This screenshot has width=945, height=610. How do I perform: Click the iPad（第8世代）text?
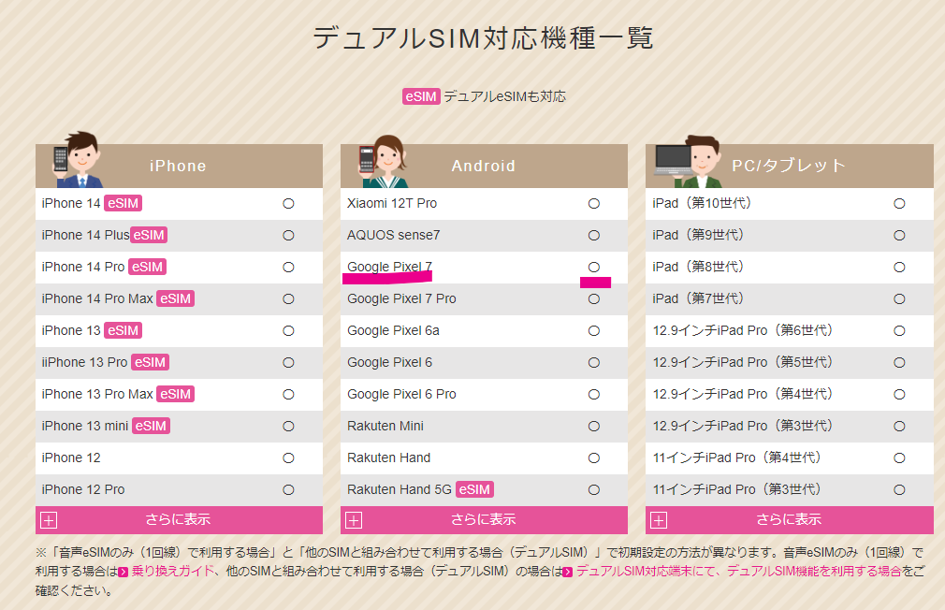click(x=701, y=267)
